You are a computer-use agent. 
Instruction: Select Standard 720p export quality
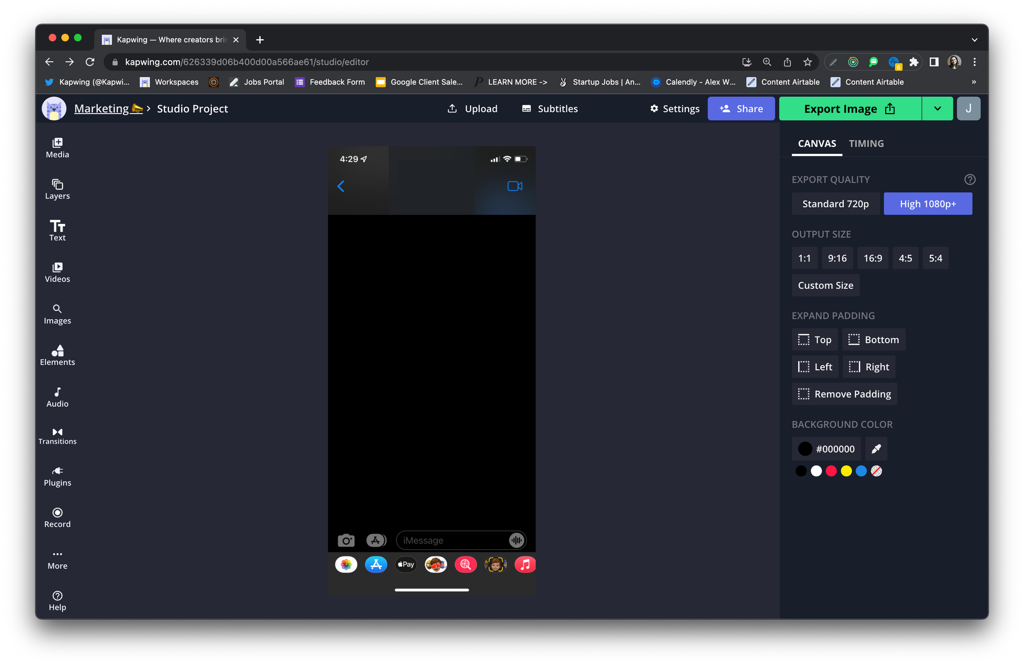pos(835,204)
